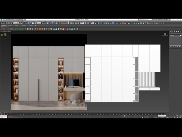
Task: Activate the Select and Link tool
Action: (6, 23)
